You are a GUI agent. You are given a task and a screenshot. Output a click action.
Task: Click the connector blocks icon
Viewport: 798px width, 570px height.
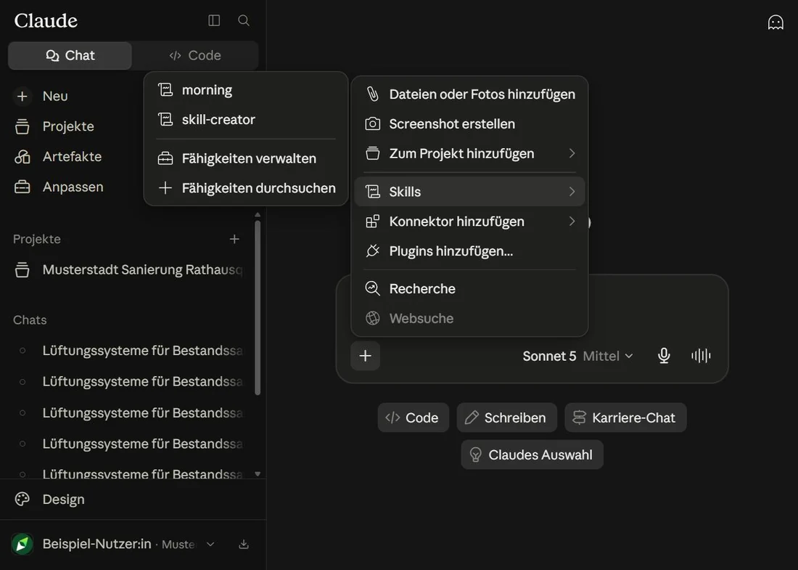[373, 221]
